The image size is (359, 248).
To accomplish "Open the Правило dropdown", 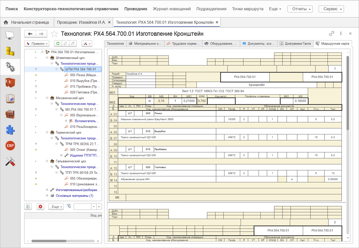I will pos(37,43).
